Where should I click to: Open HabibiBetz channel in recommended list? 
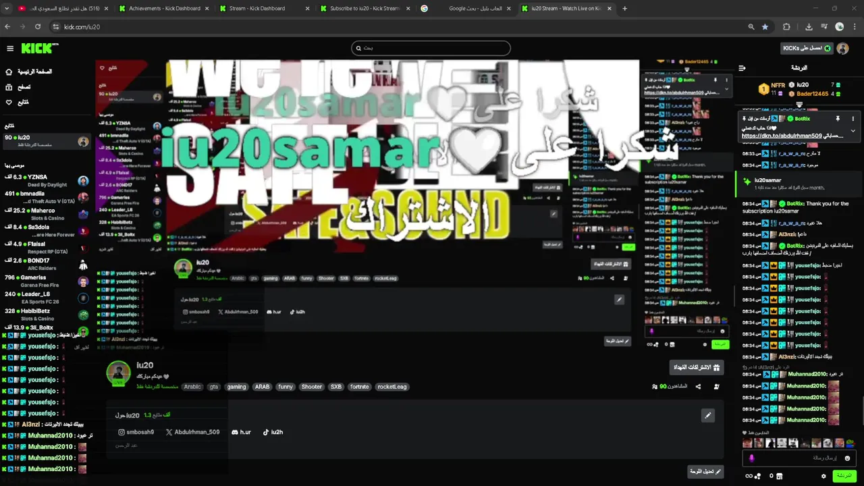(46, 315)
